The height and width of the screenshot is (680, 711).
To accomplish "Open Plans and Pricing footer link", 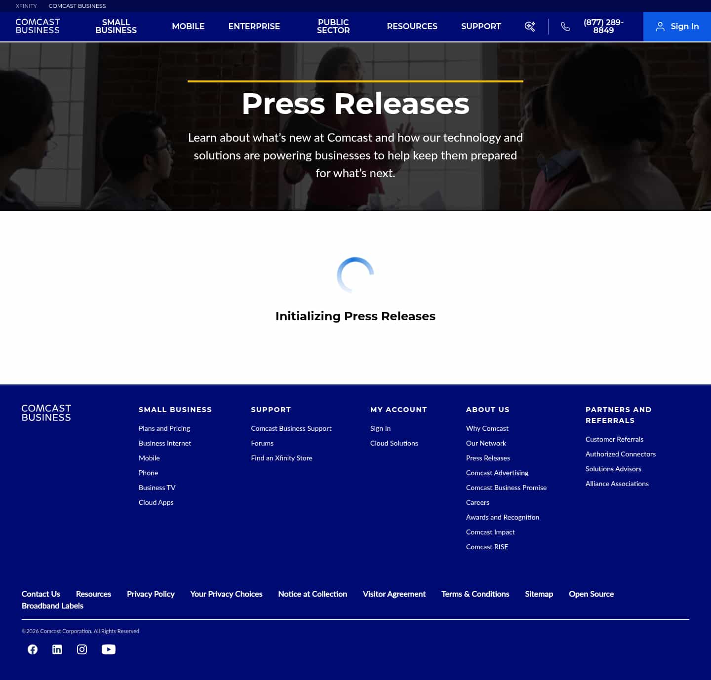I will (164, 428).
